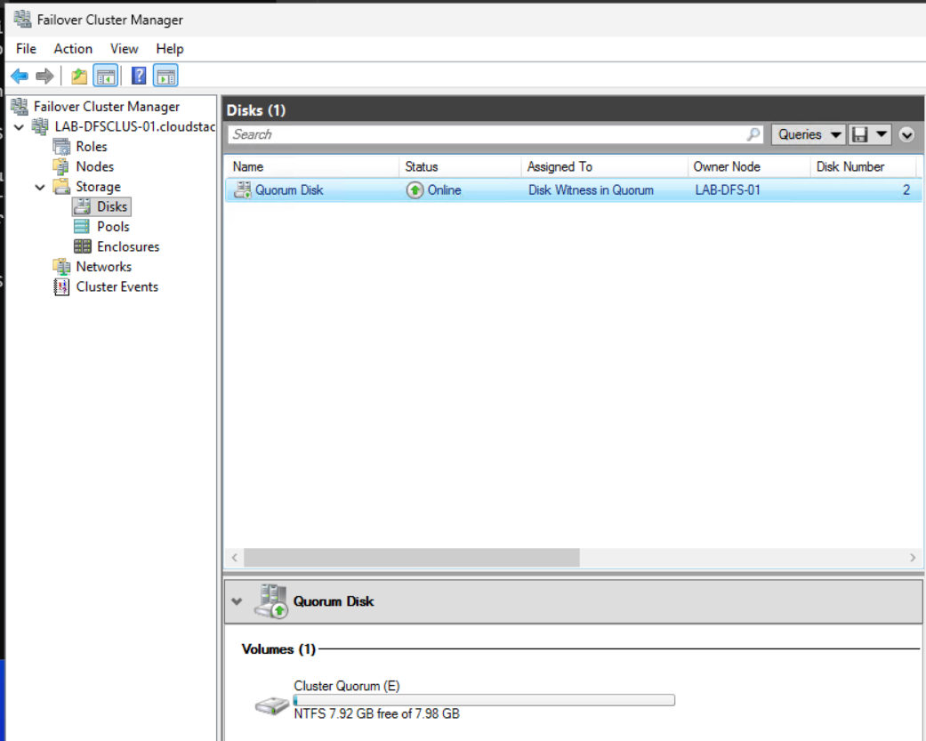This screenshot has width=926, height=741.
Task: Collapse the Storage tree node
Action: [39, 187]
